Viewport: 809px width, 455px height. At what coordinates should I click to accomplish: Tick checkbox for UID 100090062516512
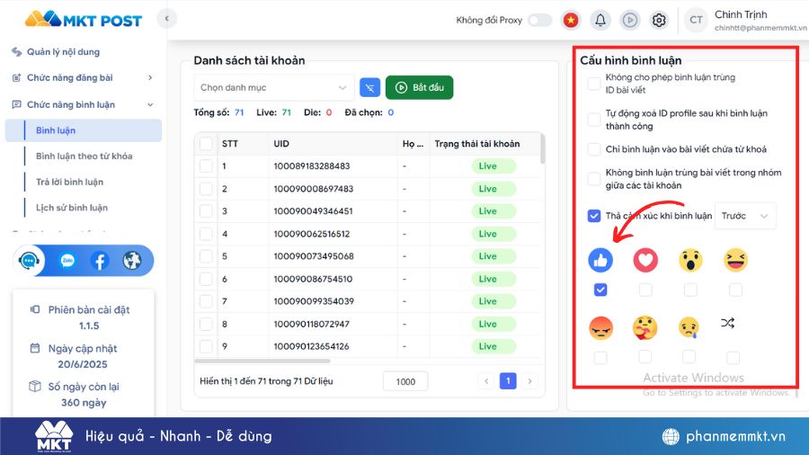pos(206,234)
